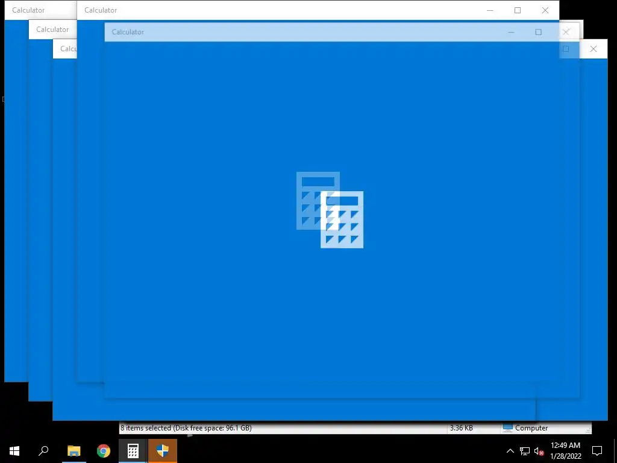Show hidden system tray icons
Image resolution: width=617 pixels, height=463 pixels.
point(510,451)
